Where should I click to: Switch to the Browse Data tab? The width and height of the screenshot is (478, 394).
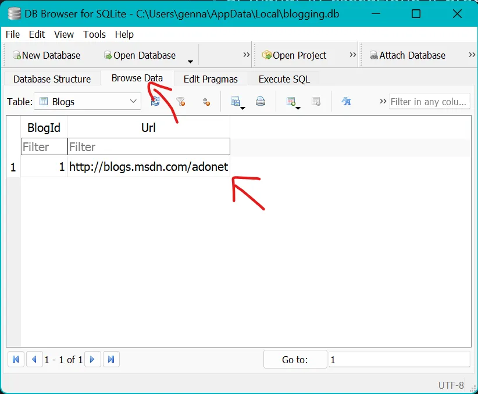[x=137, y=78]
